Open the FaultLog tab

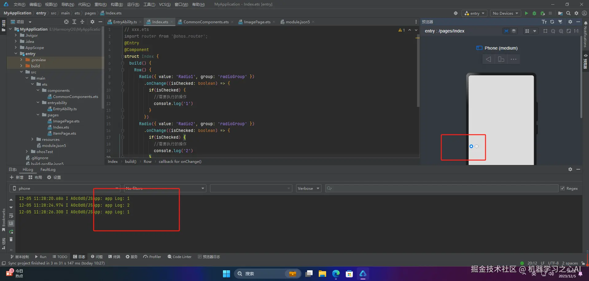tap(48, 170)
